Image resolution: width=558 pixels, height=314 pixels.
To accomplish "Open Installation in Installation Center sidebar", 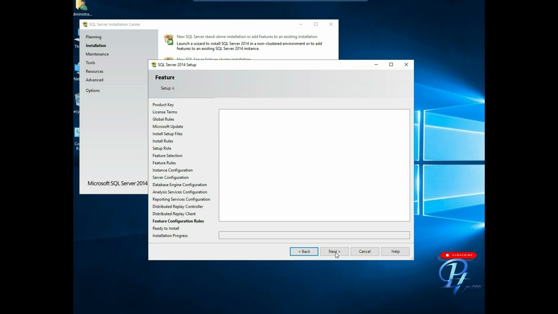I will click(x=96, y=45).
